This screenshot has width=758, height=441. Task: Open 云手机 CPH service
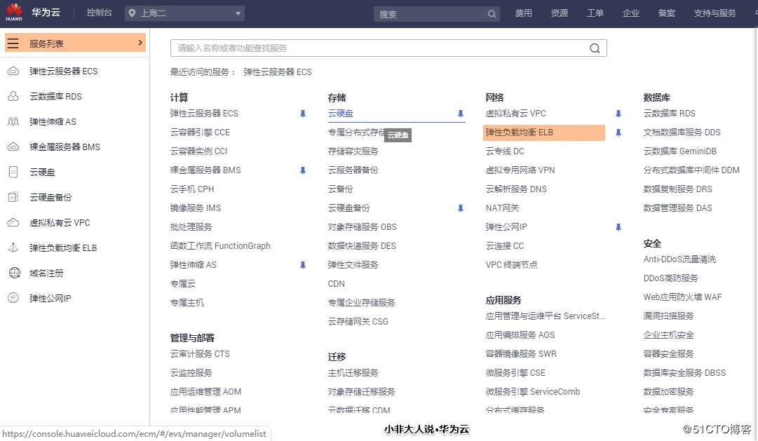click(x=192, y=189)
